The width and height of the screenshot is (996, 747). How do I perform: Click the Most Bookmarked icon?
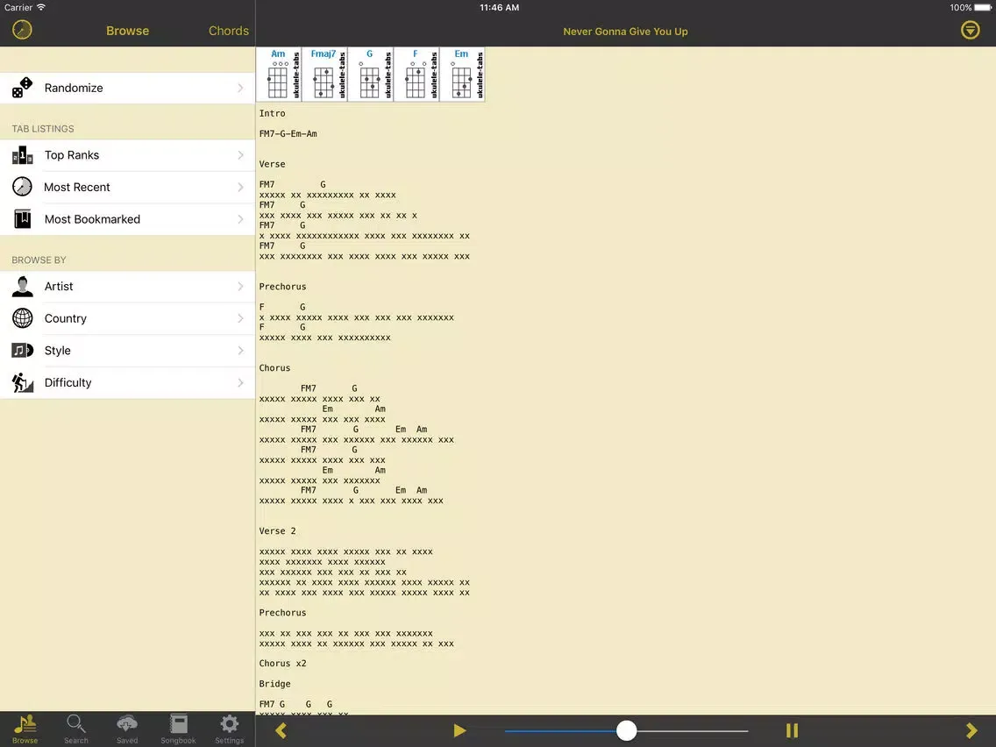tap(23, 219)
